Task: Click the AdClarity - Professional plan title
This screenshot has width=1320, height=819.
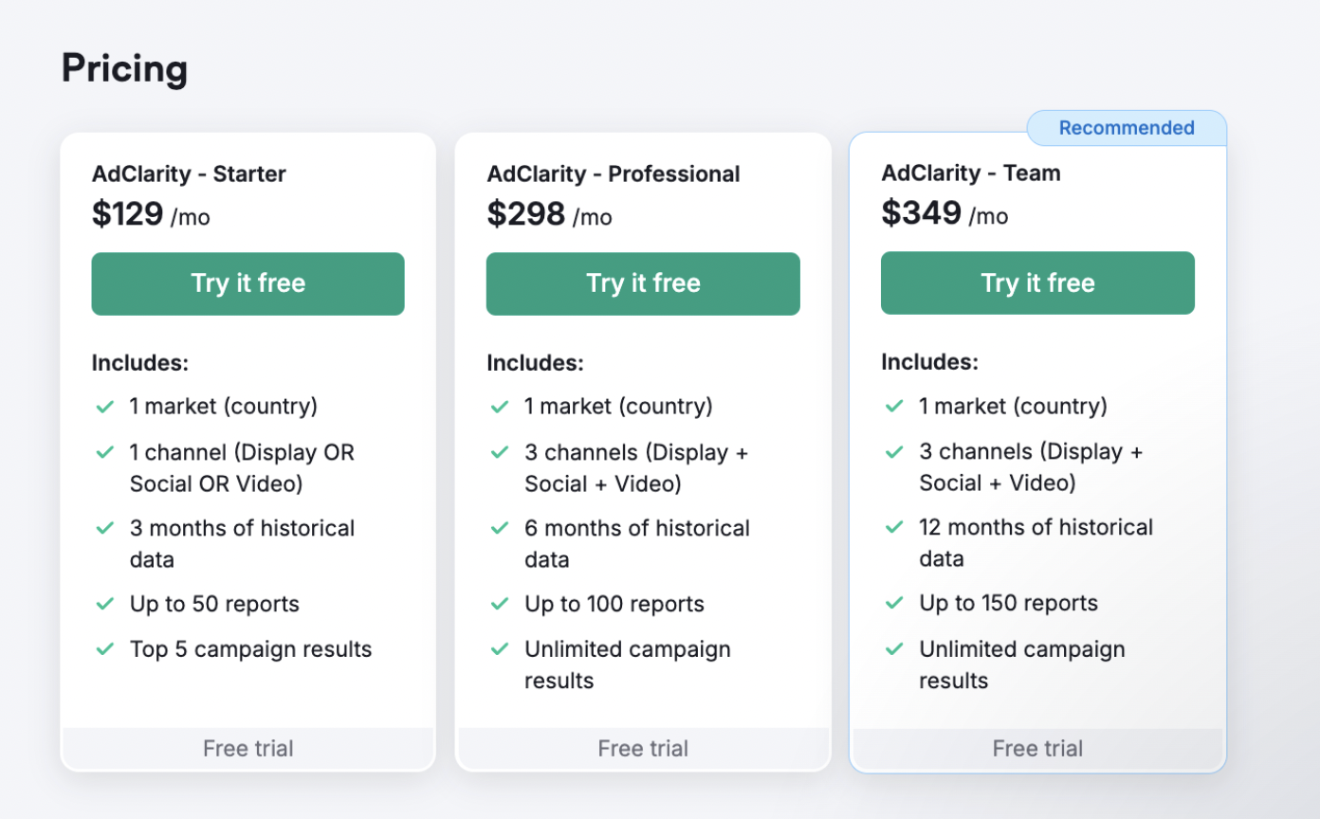Action: pyautogui.click(x=614, y=173)
